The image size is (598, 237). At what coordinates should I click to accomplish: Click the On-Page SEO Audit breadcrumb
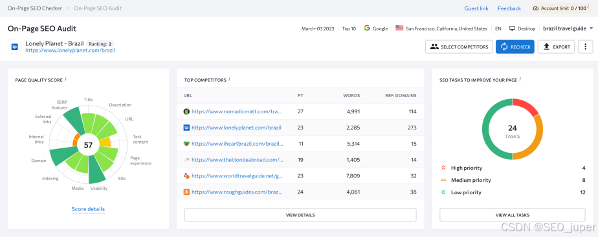98,8
